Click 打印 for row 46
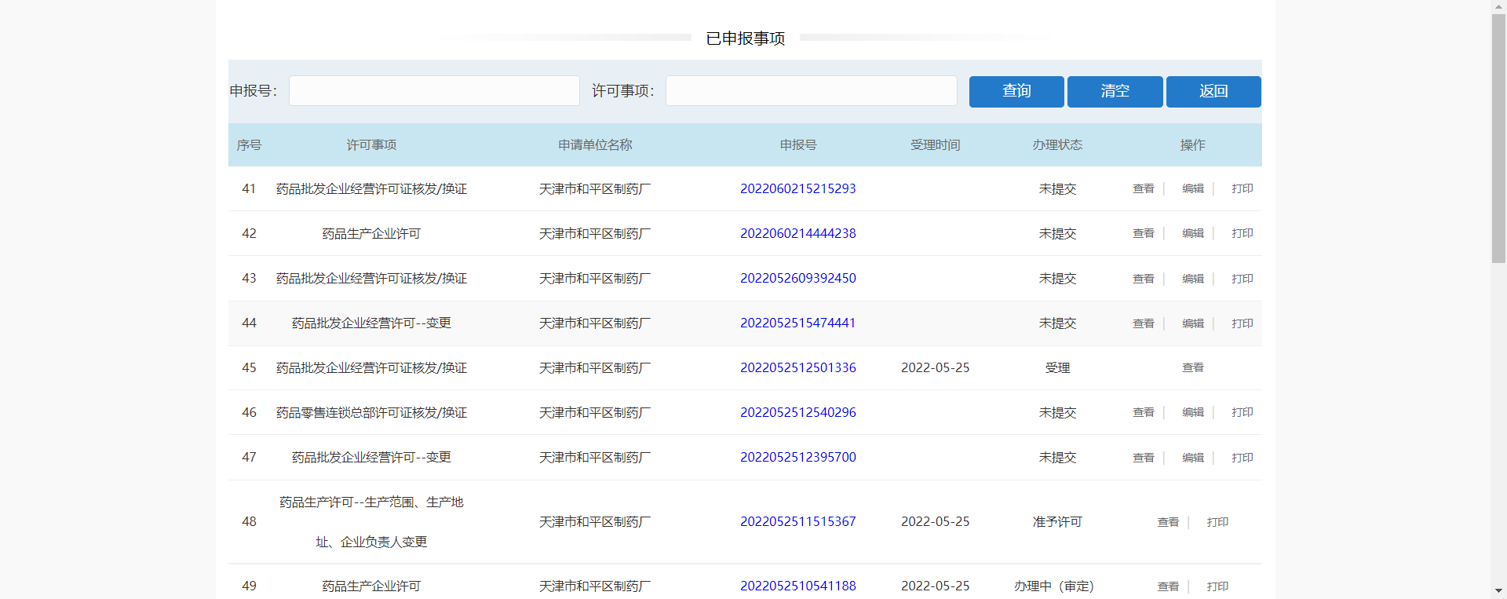Image resolution: width=1507 pixels, height=599 pixels. point(1242,412)
